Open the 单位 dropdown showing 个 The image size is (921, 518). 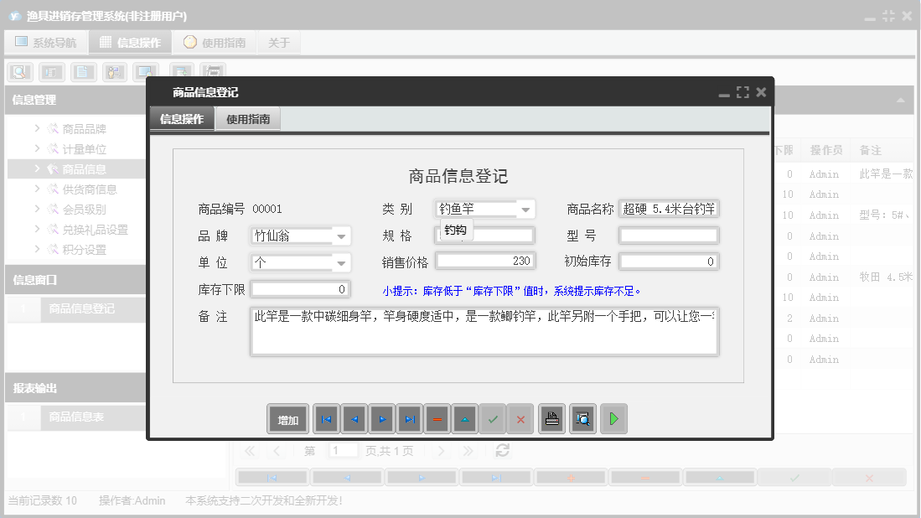[x=341, y=261]
